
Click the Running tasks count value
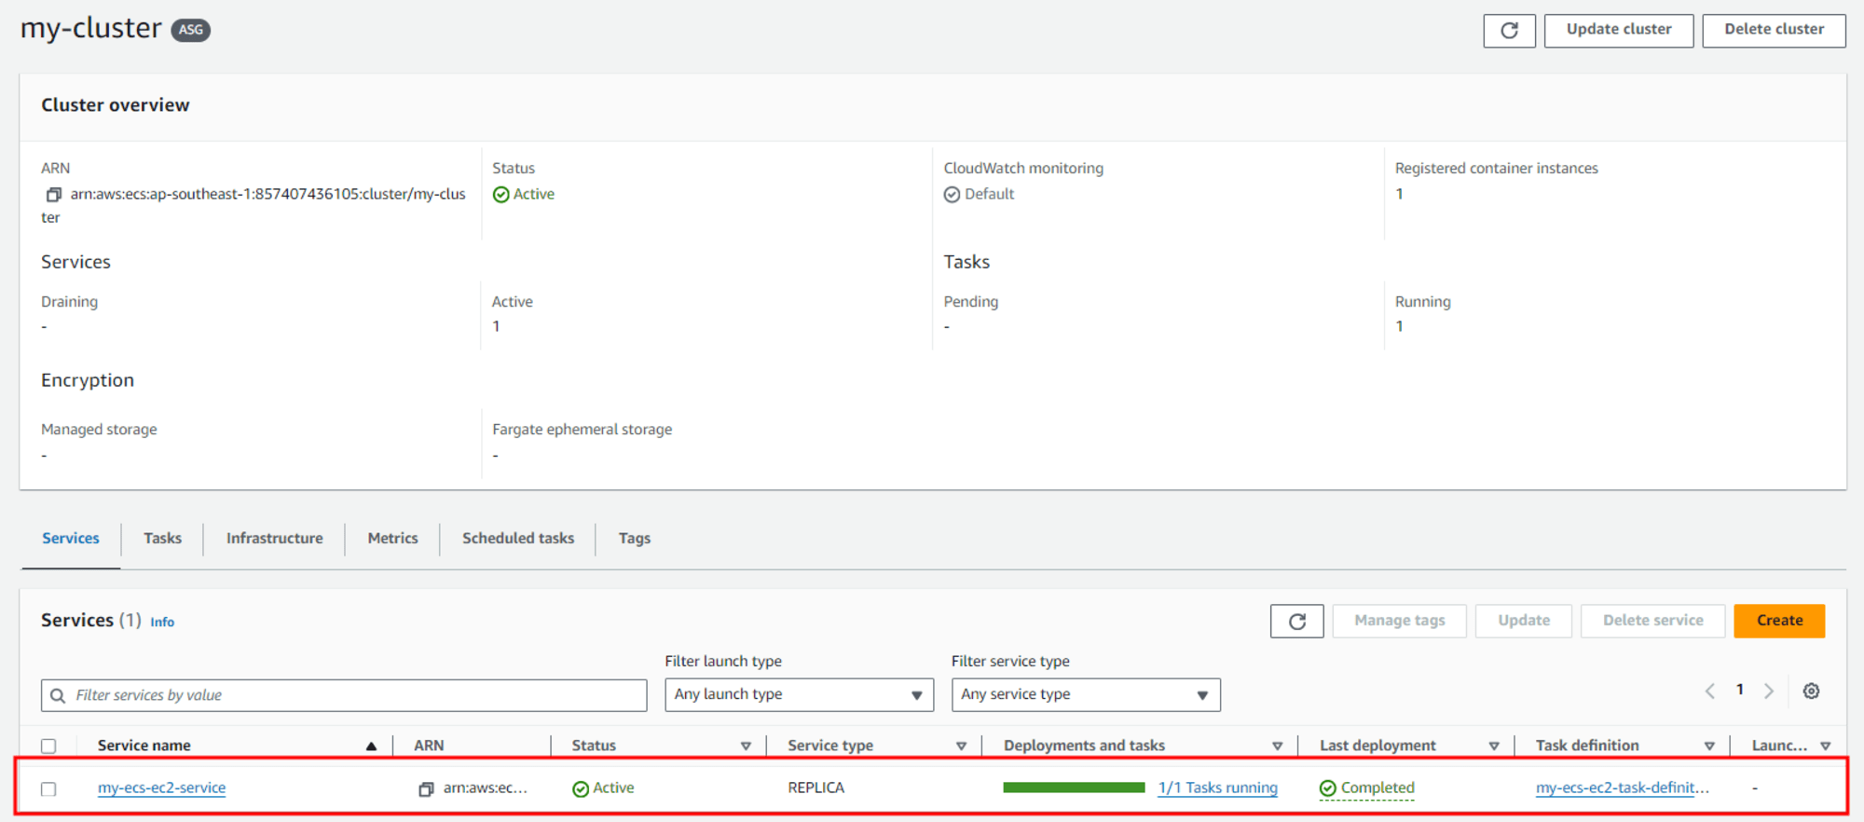pyautogui.click(x=1399, y=326)
